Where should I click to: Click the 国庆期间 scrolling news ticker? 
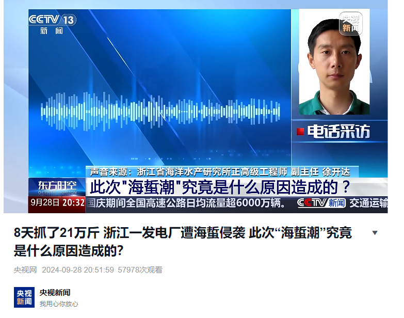click(x=187, y=203)
